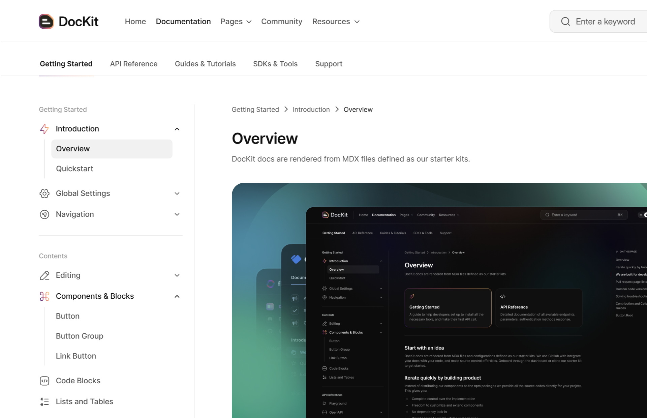The image size is (647, 418).
Task: Select the lightning icon beside Introduction
Action: click(44, 129)
